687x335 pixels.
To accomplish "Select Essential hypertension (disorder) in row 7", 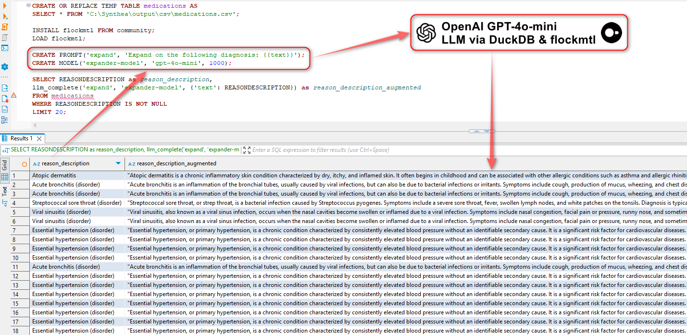I will (77, 231).
